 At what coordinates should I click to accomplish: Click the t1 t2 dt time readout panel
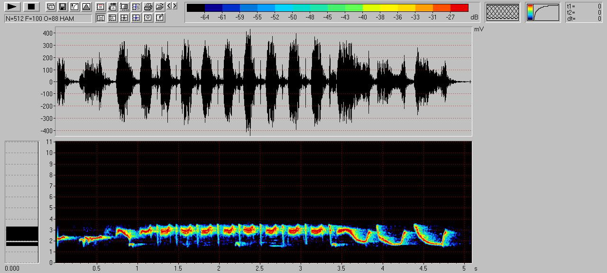pos(584,12)
